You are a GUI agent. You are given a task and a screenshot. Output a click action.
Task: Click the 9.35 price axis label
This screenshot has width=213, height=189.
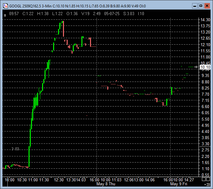pyautogui.click(x=205, y=75)
